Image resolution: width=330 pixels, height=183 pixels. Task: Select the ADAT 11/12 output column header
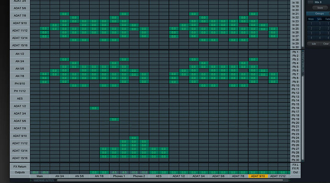(x=278, y=176)
